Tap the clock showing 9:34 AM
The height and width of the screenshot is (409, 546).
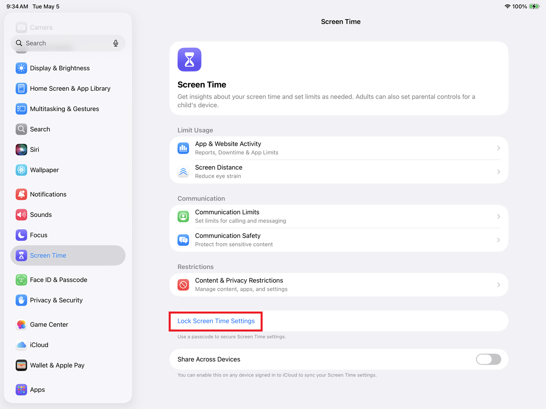pos(17,6)
